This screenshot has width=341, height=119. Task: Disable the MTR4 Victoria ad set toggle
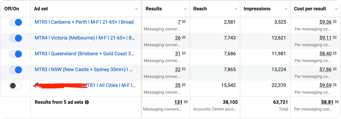click(15, 38)
